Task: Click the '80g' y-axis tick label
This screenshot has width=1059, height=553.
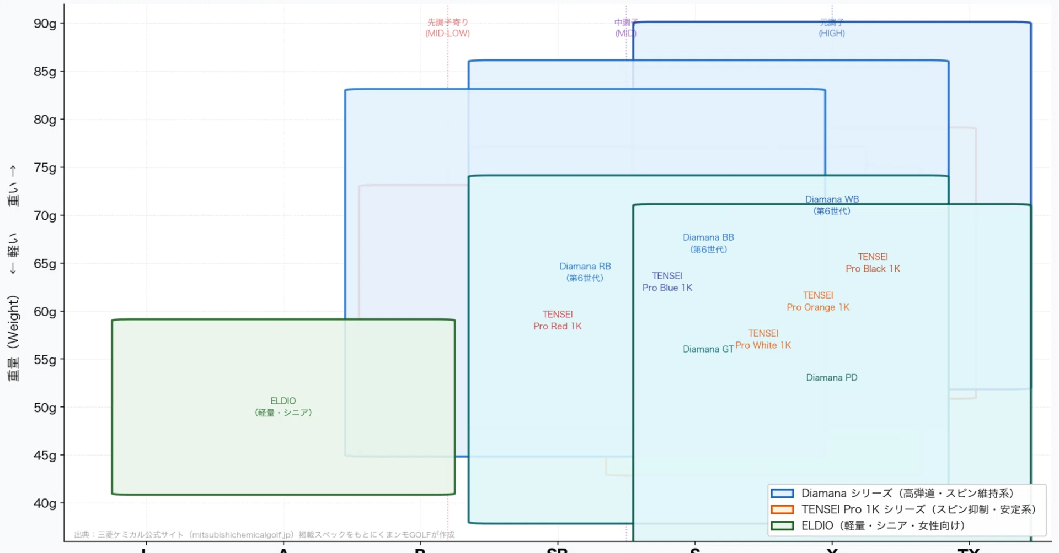Action: point(45,120)
